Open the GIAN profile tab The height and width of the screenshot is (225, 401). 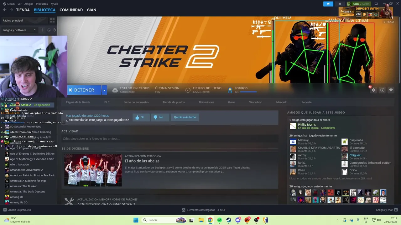click(x=91, y=10)
